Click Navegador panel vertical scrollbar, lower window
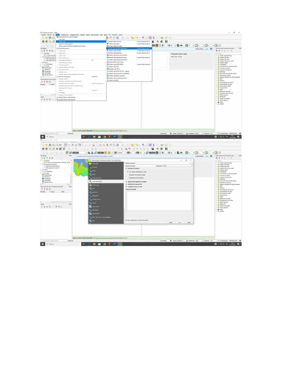282x376 pixels. tap(71, 172)
